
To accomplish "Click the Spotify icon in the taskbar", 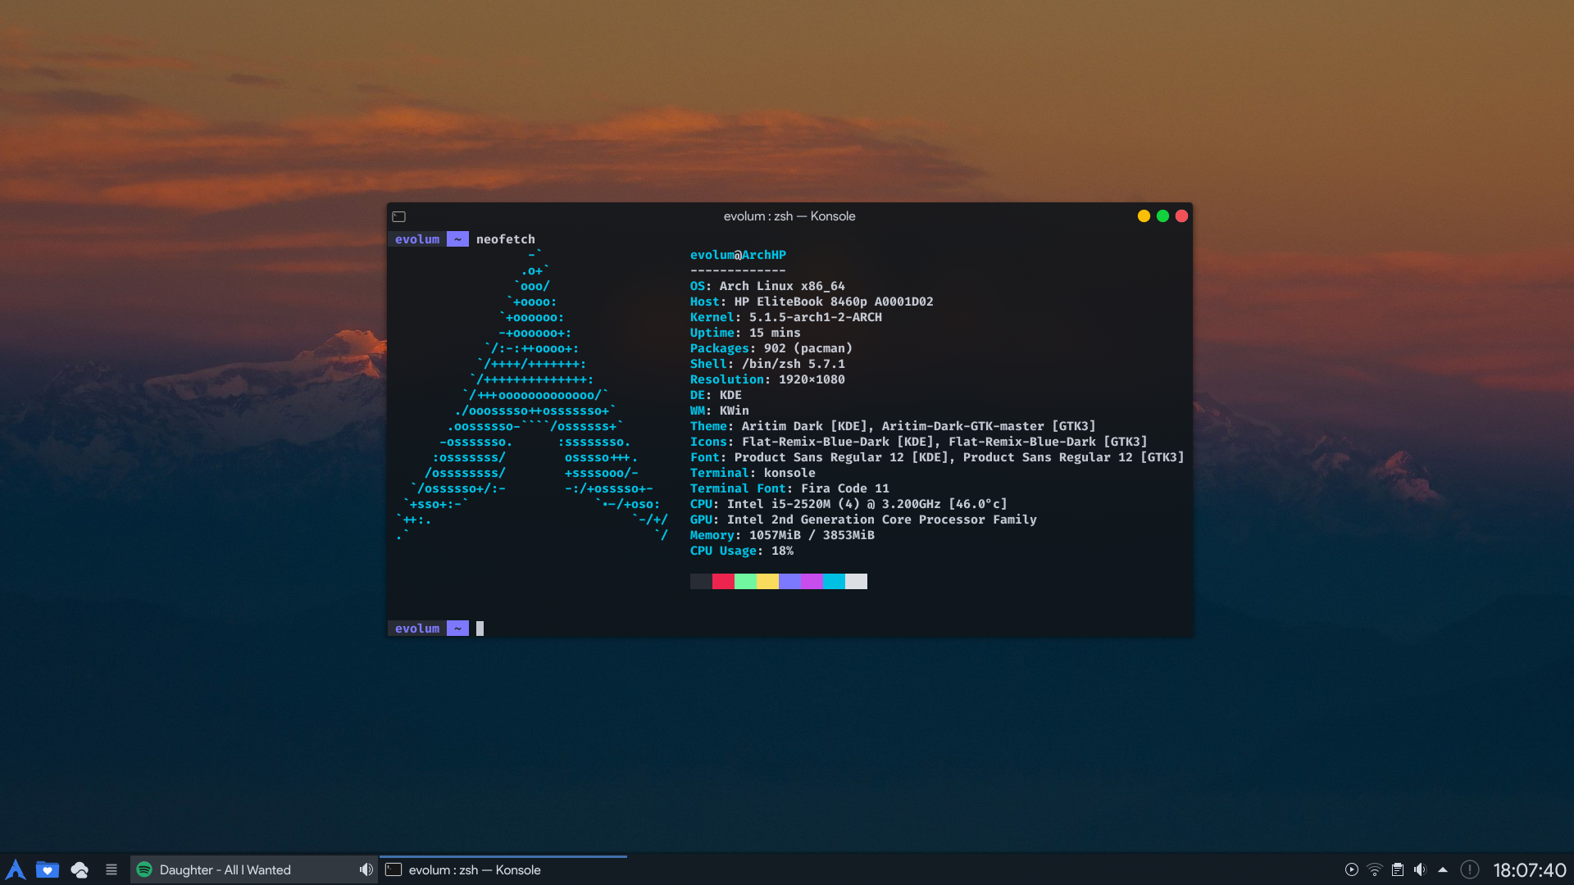I will tap(144, 869).
